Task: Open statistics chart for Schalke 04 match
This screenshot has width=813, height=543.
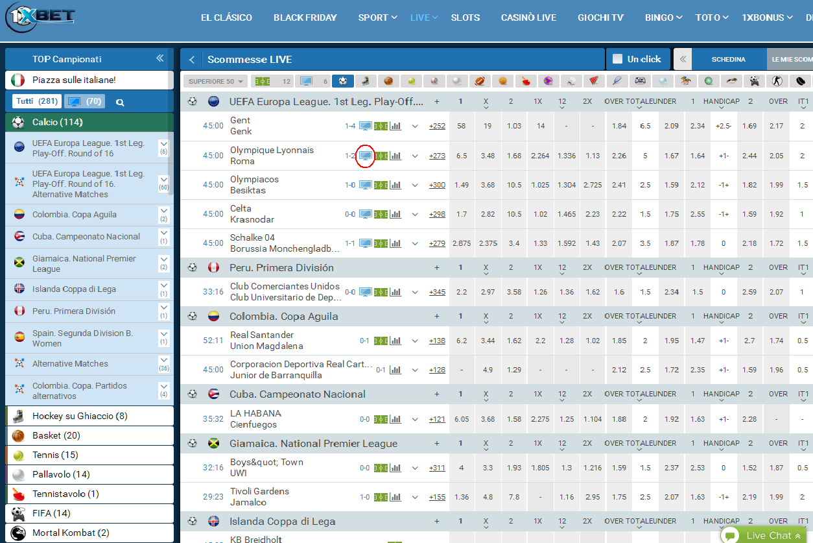Action: point(395,243)
